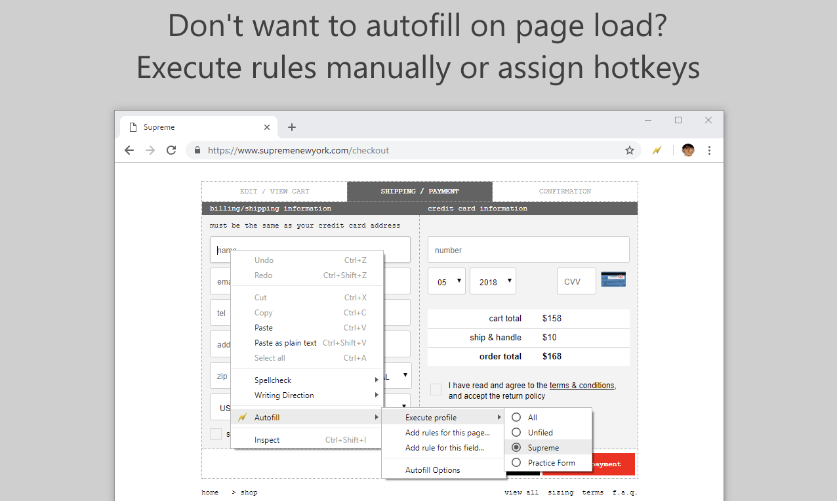Switch to EDIT / VIEW CART tab
The width and height of the screenshot is (837, 501).
[x=274, y=191]
